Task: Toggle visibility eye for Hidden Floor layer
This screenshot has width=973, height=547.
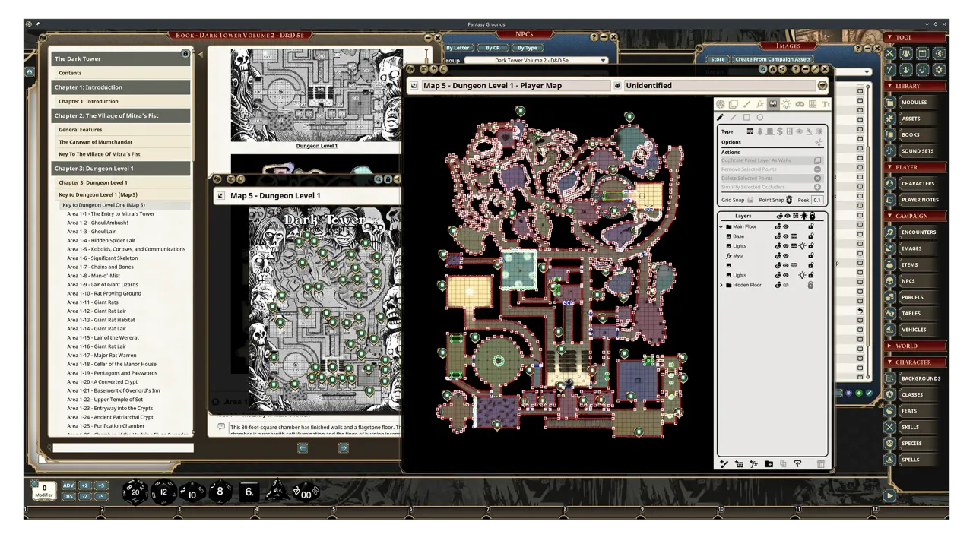Action: 786,285
